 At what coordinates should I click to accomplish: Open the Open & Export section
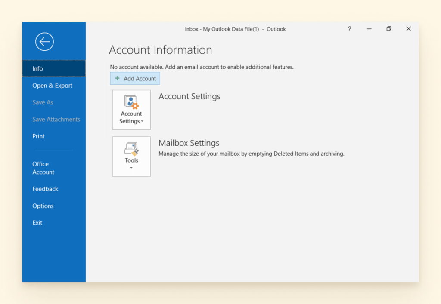pyautogui.click(x=52, y=85)
